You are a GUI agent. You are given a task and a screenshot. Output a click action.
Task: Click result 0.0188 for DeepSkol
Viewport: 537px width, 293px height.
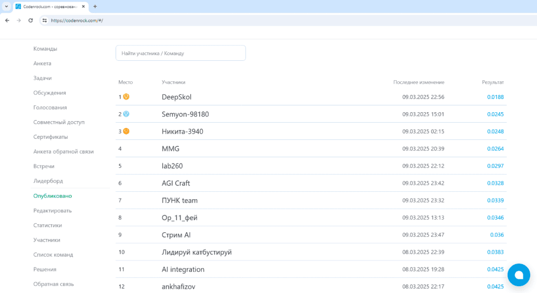point(496,97)
